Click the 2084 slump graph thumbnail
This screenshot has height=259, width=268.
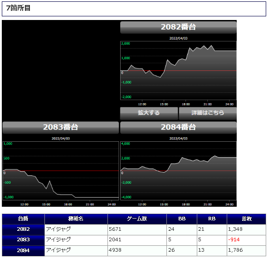point(178,171)
